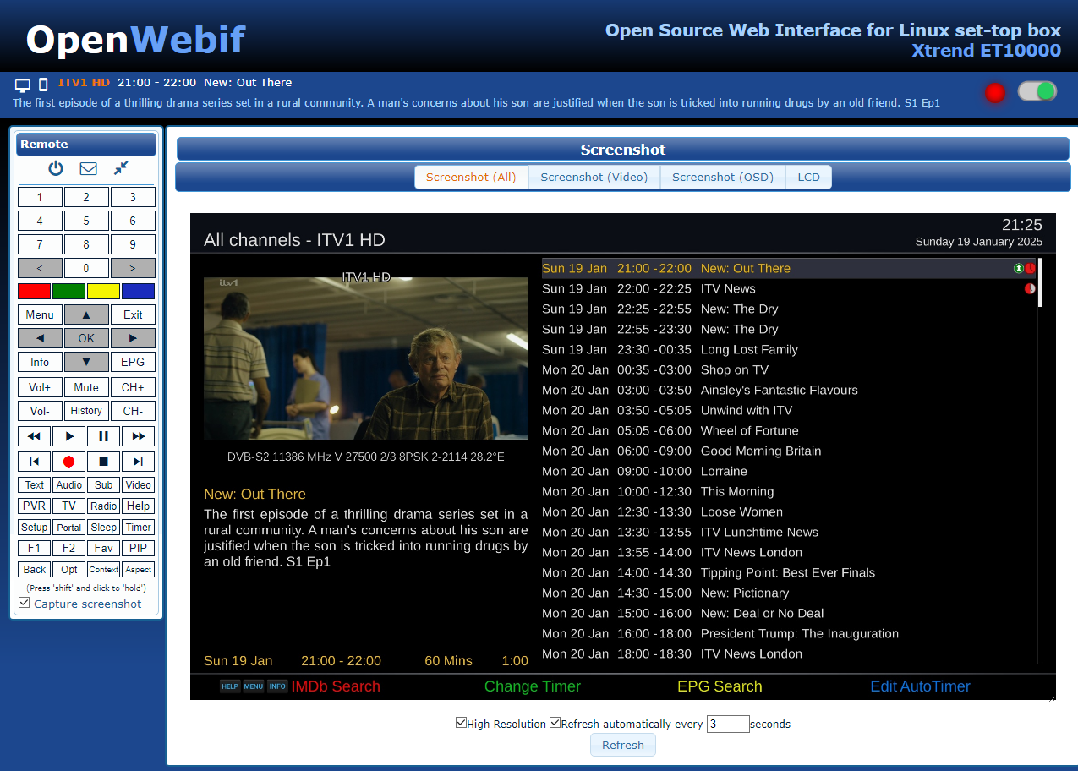This screenshot has height=771, width=1078.
Task: Click the EPG list scrollbar
Action: [1040, 461]
